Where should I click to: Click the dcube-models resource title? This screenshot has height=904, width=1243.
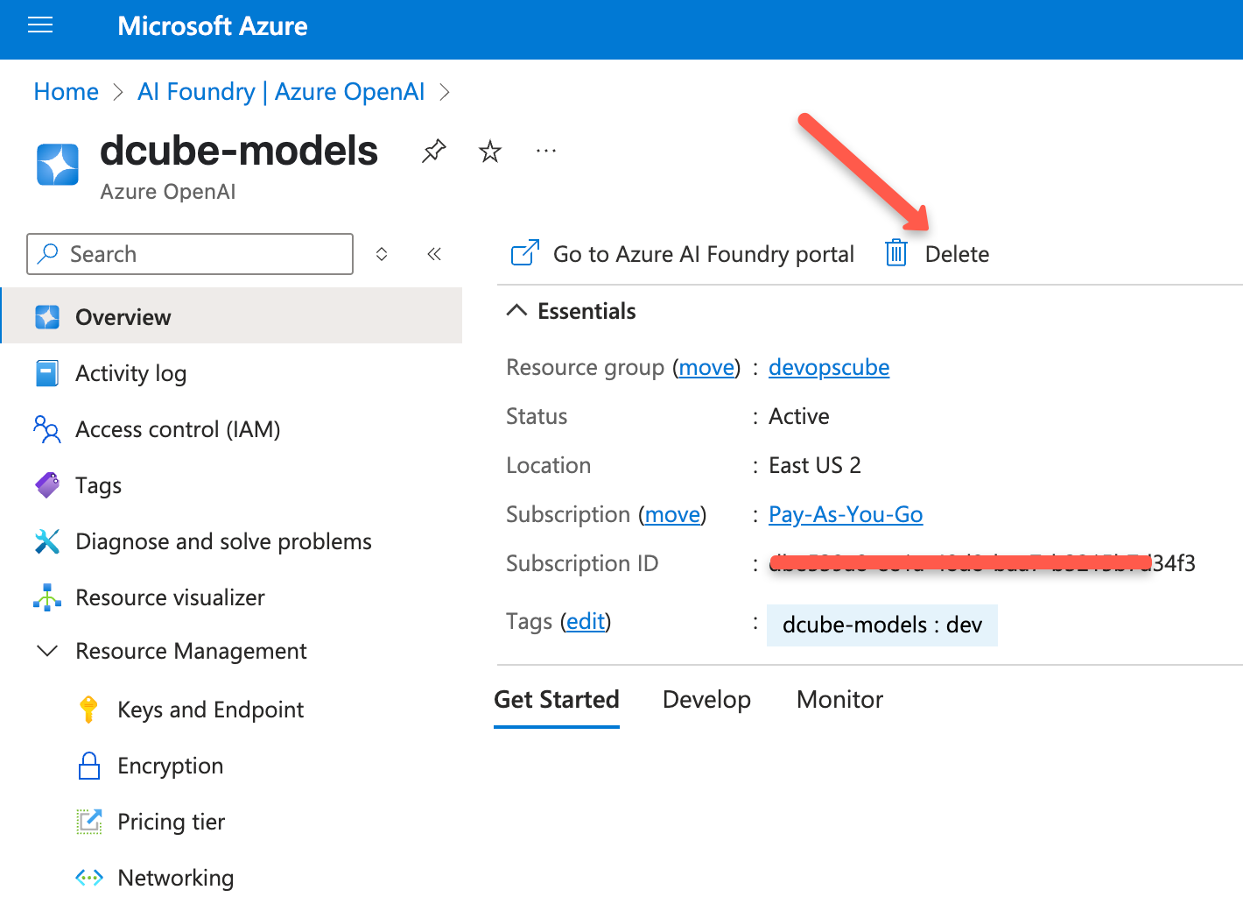239,150
